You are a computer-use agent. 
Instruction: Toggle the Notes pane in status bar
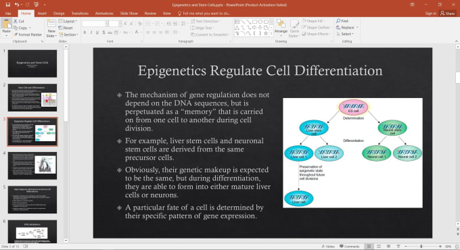pos(328,247)
